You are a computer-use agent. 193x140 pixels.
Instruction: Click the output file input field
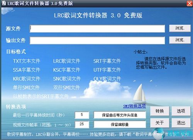click(x=97, y=40)
